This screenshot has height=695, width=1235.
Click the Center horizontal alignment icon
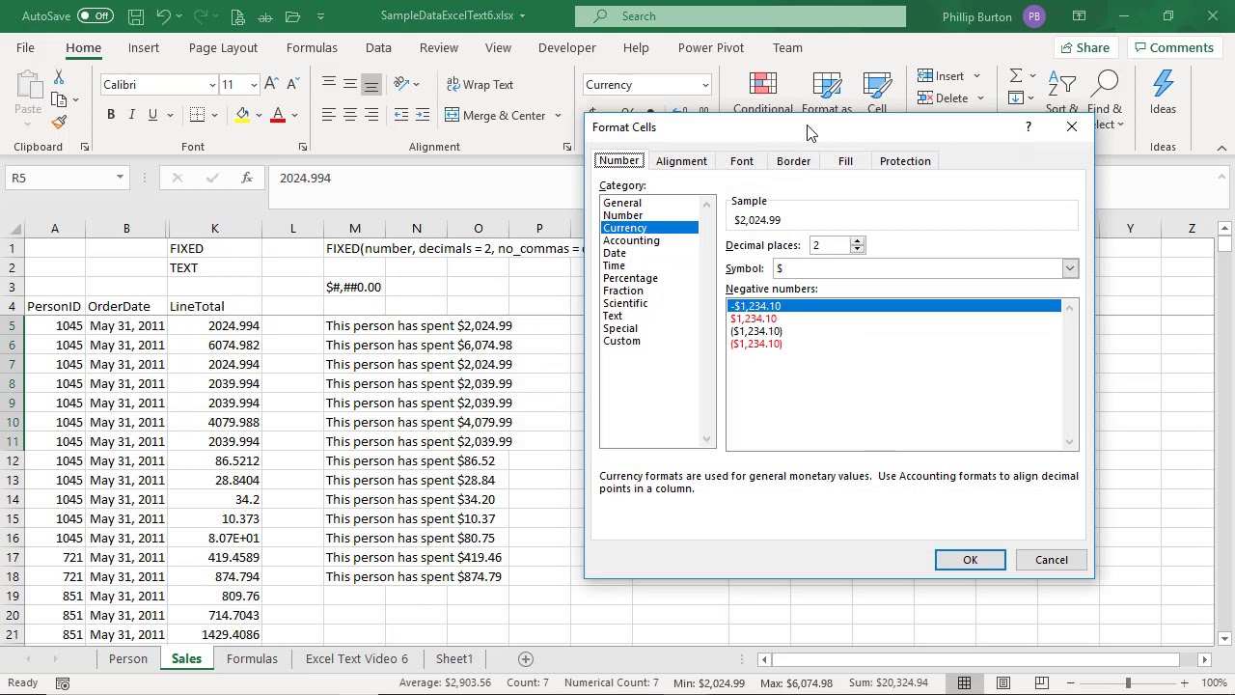point(349,115)
